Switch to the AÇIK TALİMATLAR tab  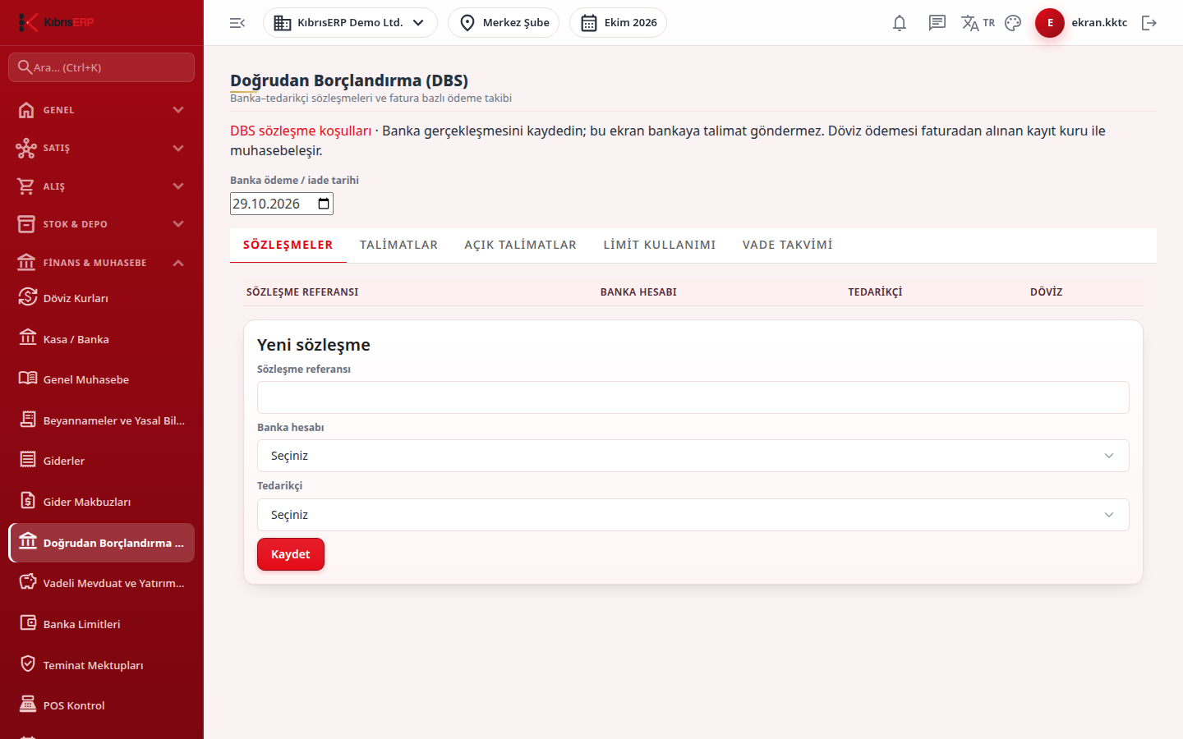click(520, 245)
